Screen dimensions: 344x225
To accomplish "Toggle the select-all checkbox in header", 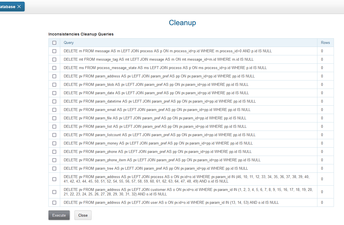I will [x=54, y=43].
